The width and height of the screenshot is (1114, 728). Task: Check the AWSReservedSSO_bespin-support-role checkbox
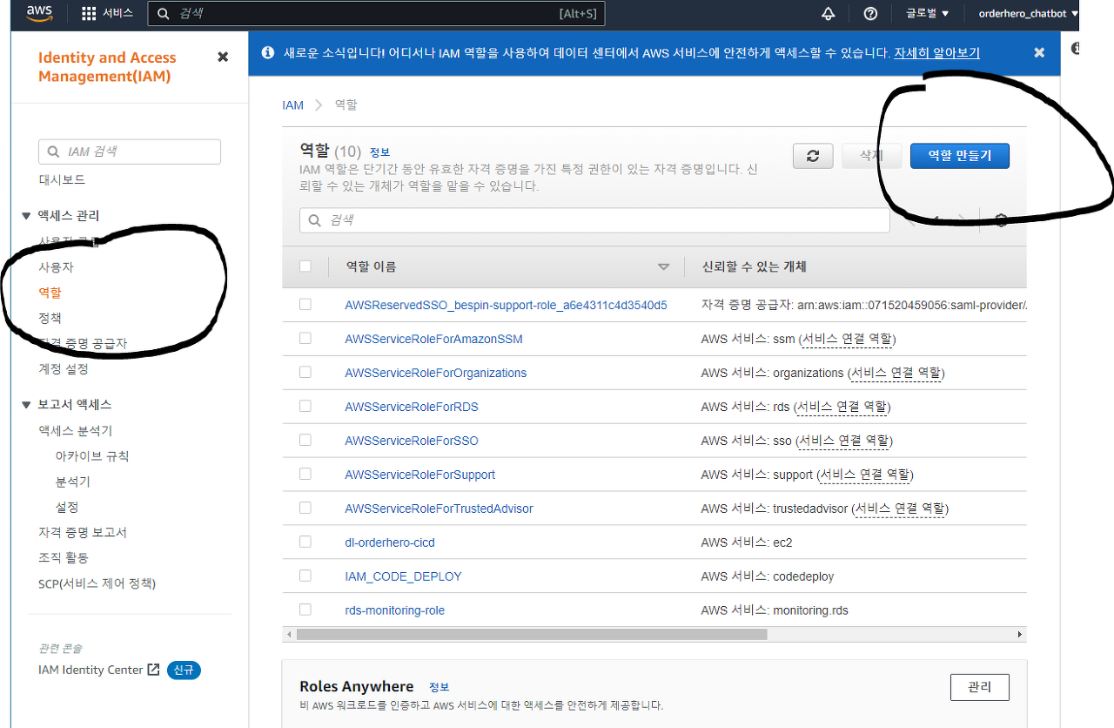[305, 304]
